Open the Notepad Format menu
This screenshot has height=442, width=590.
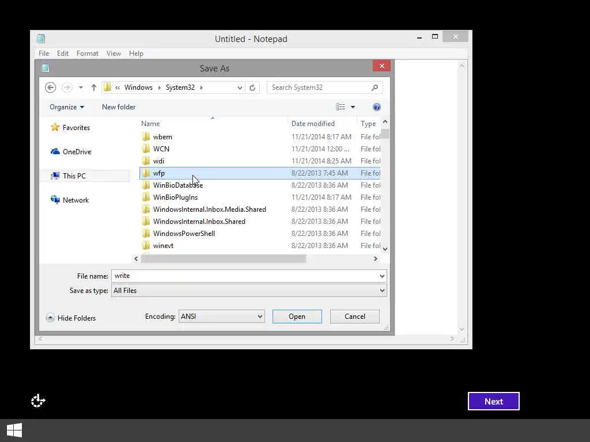pyautogui.click(x=88, y=54)
